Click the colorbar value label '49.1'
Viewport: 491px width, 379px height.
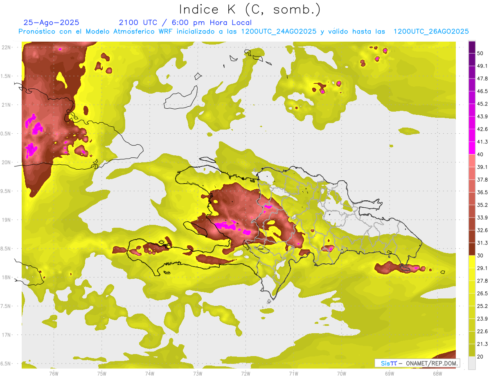482,66
